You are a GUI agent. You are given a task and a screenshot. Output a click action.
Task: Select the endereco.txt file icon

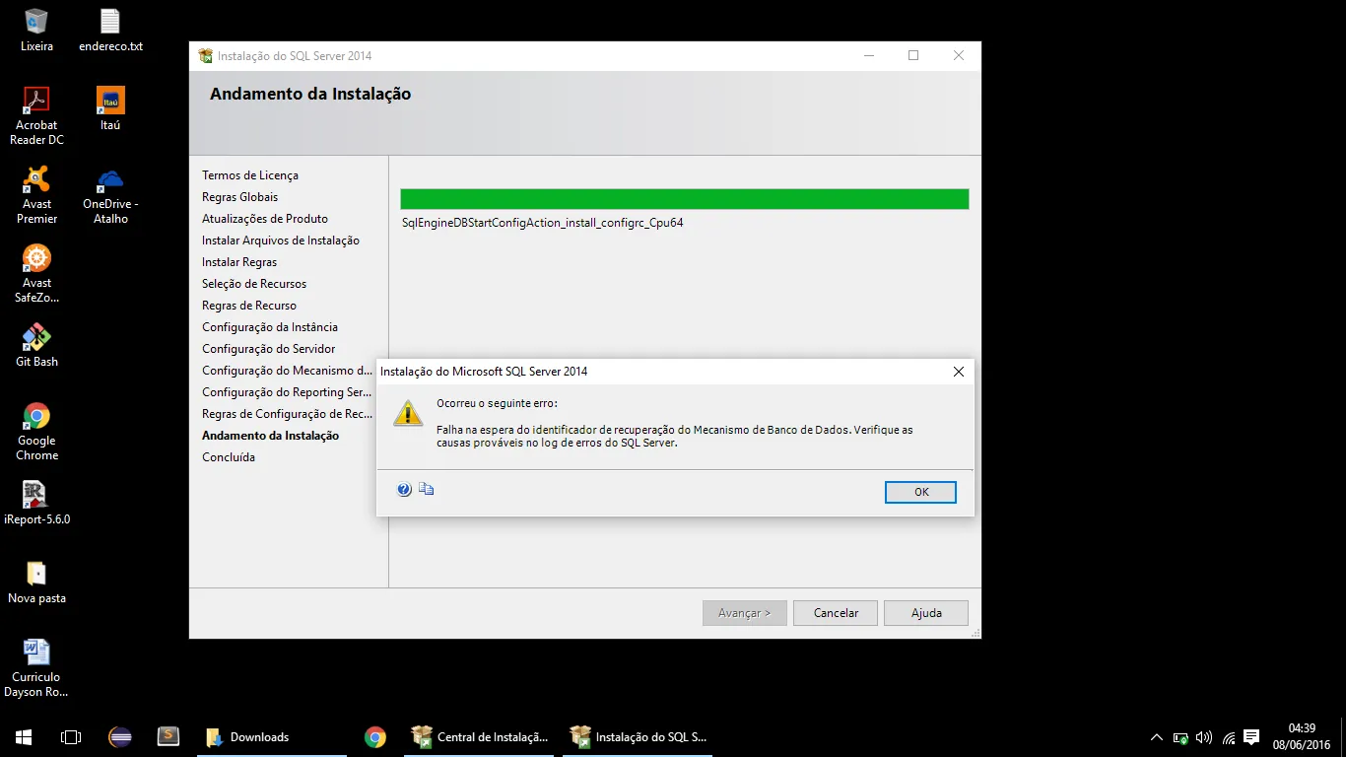[110, 23]
